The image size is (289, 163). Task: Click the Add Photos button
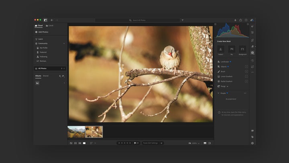click(42, 32)
